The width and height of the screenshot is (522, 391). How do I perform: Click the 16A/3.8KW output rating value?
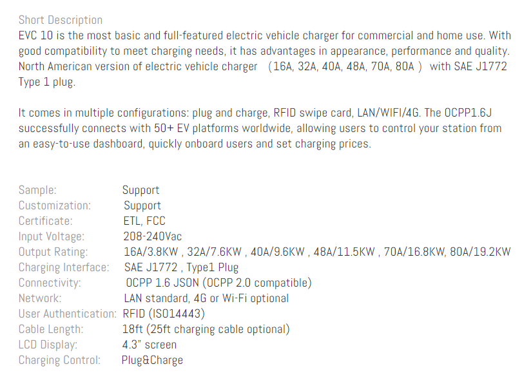pos(151,252)
